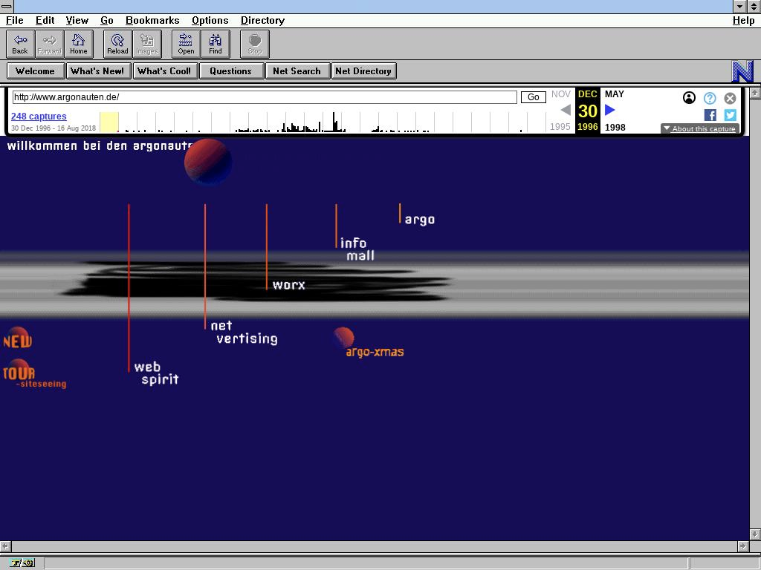This screenshot has width=761, height=570.
Task: Click the Go button beside URL
Action: [533, 97]
